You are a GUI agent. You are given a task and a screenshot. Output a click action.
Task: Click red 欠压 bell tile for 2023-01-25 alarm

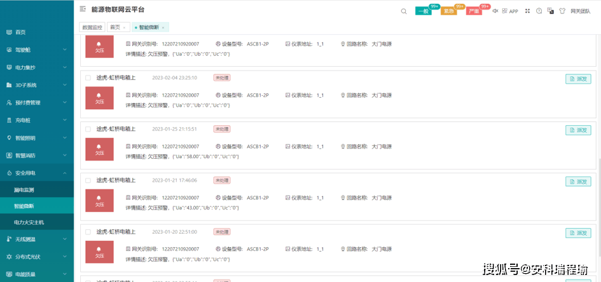pyautogui.click(x=99, y=149)
